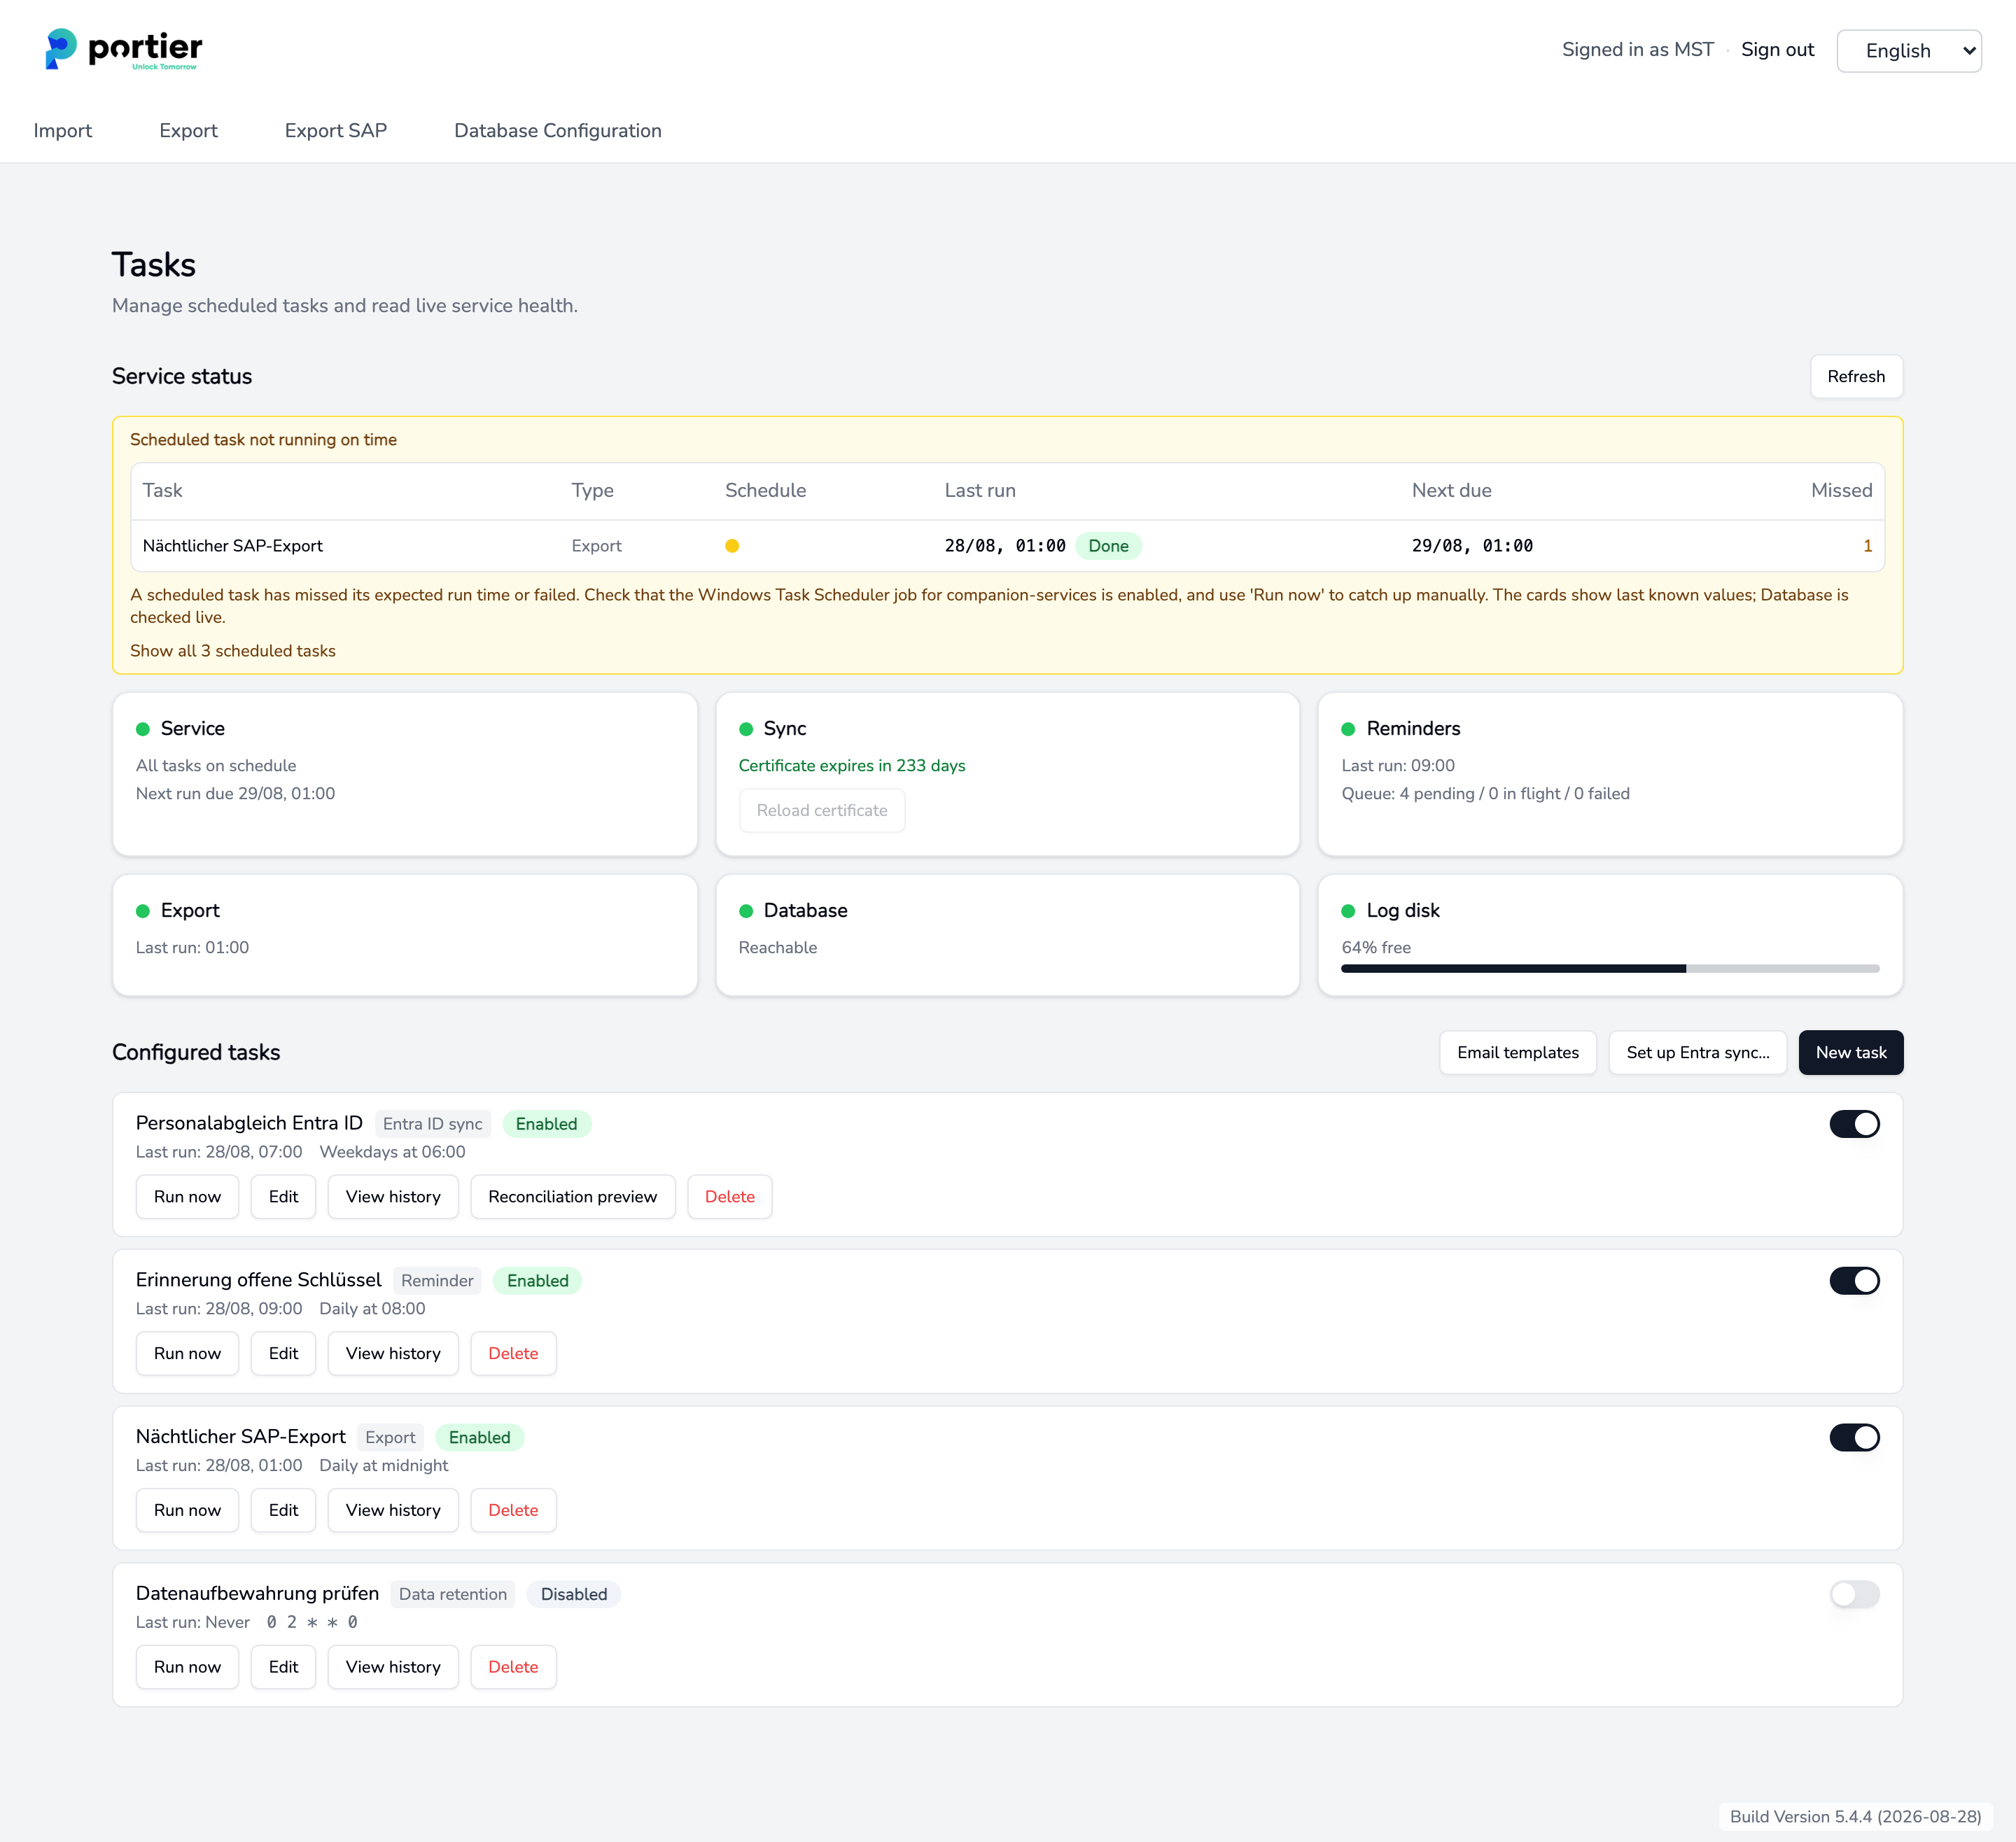Image resolution: width=2016 pixels, height=1842 pixels.
Task: Open Database Configuration
Action: (x=558, y=131)
